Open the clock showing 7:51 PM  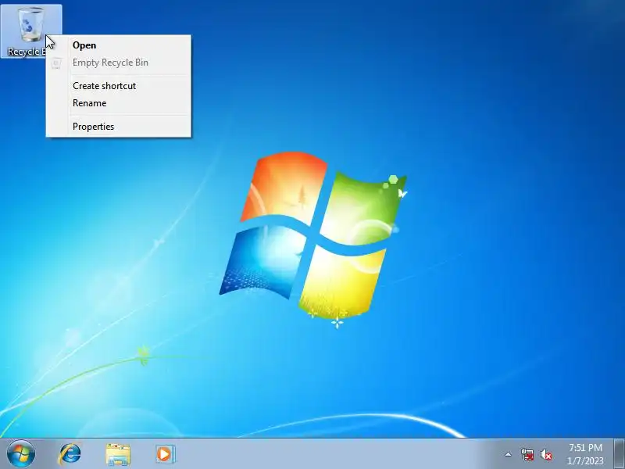click(x=585, y=454)
